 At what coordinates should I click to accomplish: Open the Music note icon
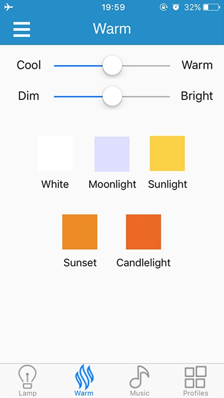coord(139,377)
